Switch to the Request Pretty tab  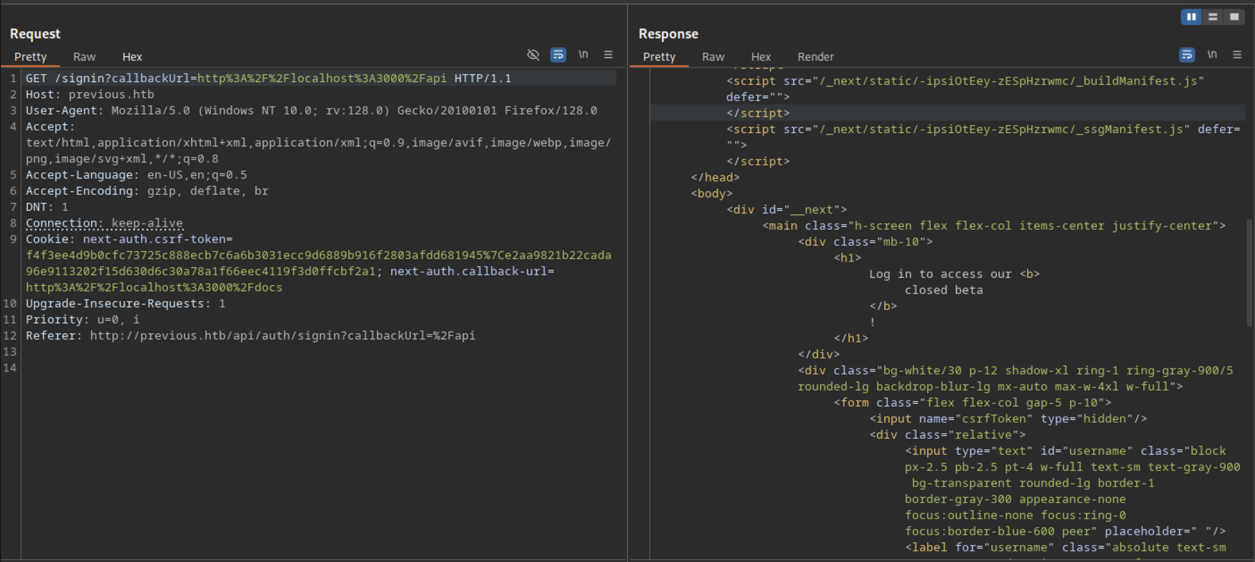31,57
